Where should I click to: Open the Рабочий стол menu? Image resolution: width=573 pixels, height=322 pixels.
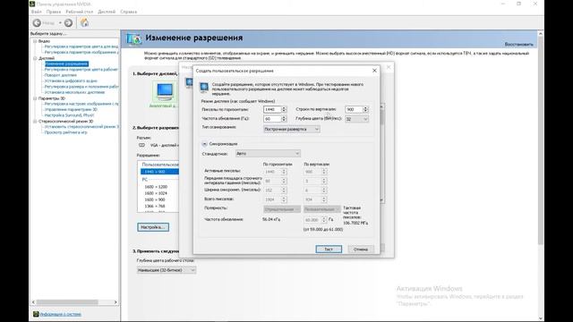point(80,12)
